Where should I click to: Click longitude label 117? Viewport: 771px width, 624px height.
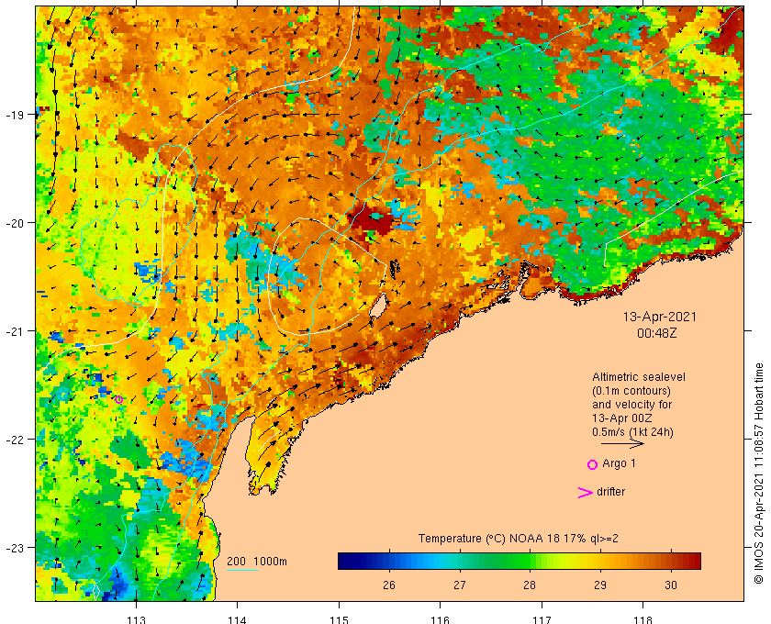point(542,619)
